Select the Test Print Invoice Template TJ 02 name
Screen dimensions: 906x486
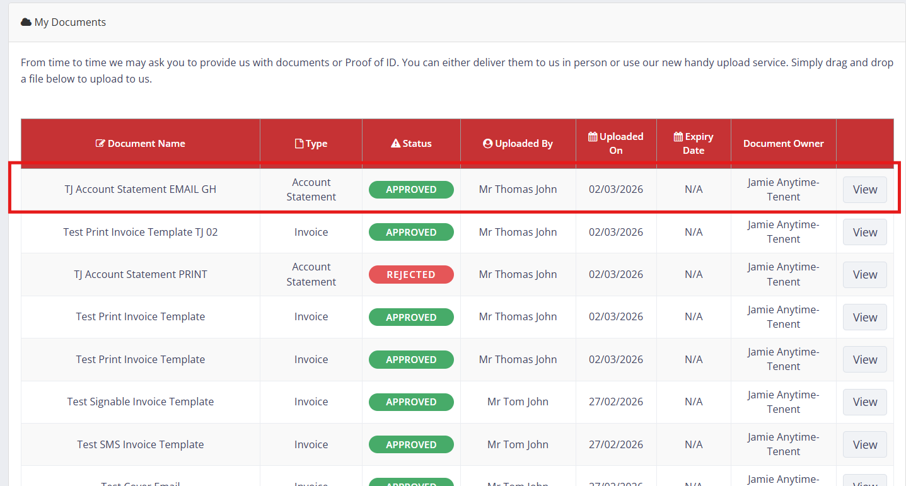click(x=141, y=232)
